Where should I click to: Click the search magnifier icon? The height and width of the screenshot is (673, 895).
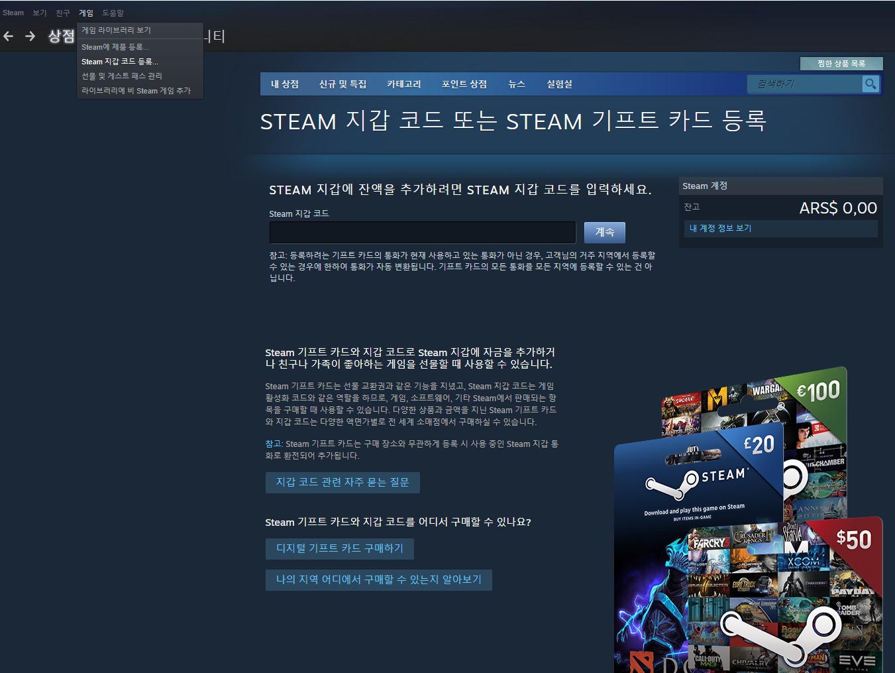pos(870,84)
